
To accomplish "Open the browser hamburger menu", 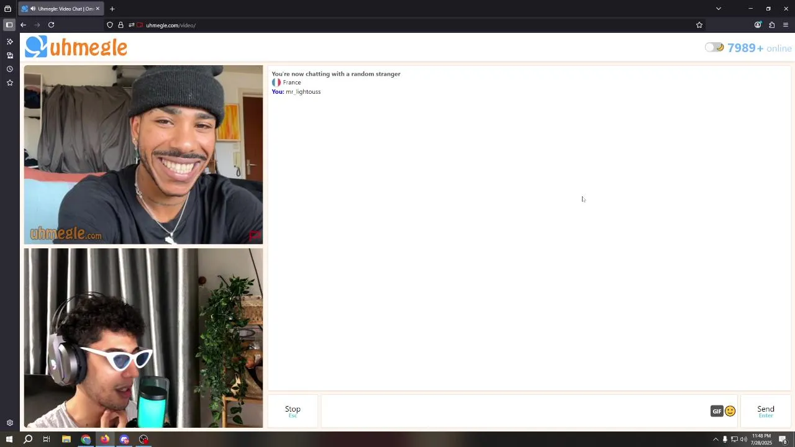I will tap(786, 25).
